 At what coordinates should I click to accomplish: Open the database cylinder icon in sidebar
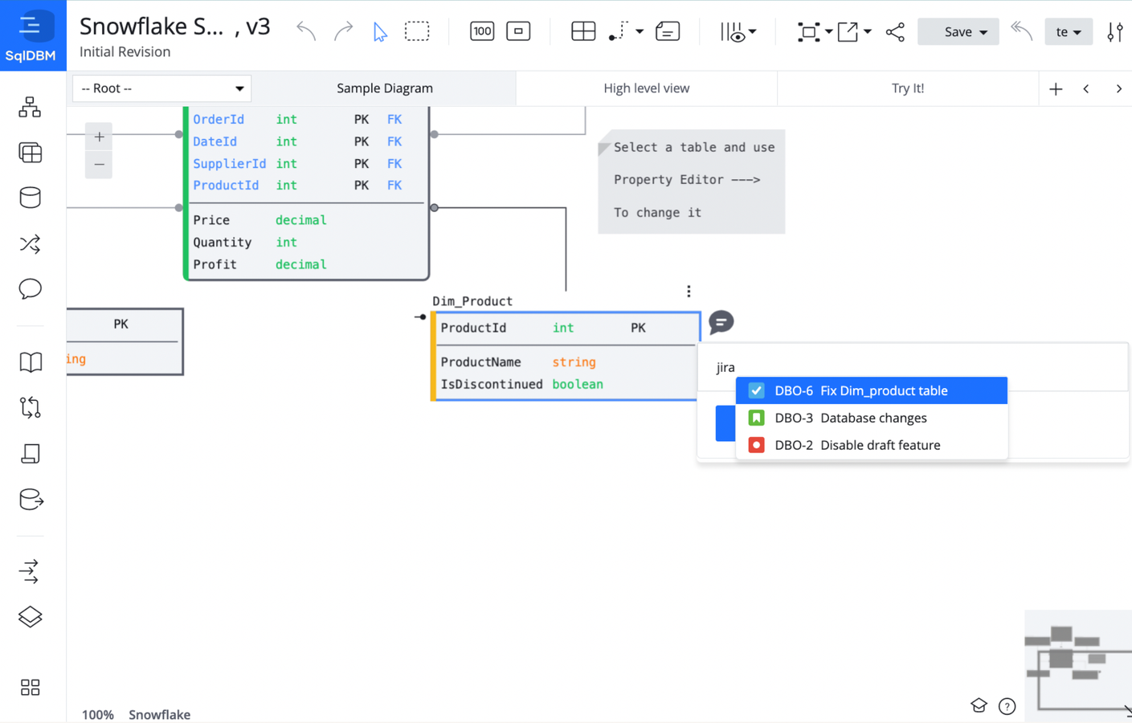click(31, 198)
